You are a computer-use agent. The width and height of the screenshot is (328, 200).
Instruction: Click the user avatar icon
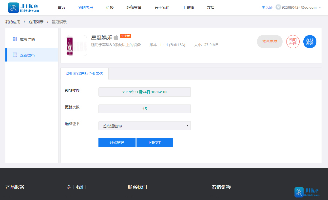point(278,7)
